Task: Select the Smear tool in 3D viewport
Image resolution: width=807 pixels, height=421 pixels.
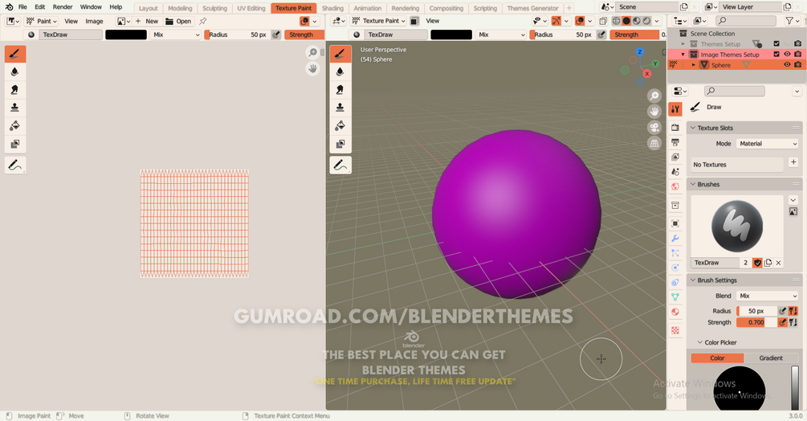Action: point(340,89)
